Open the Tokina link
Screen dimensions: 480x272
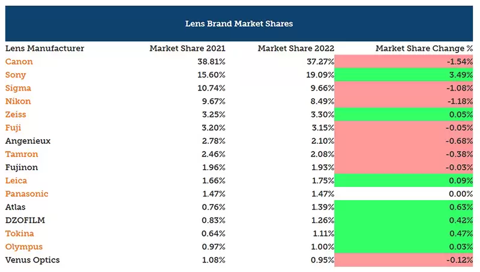[19, 233]
